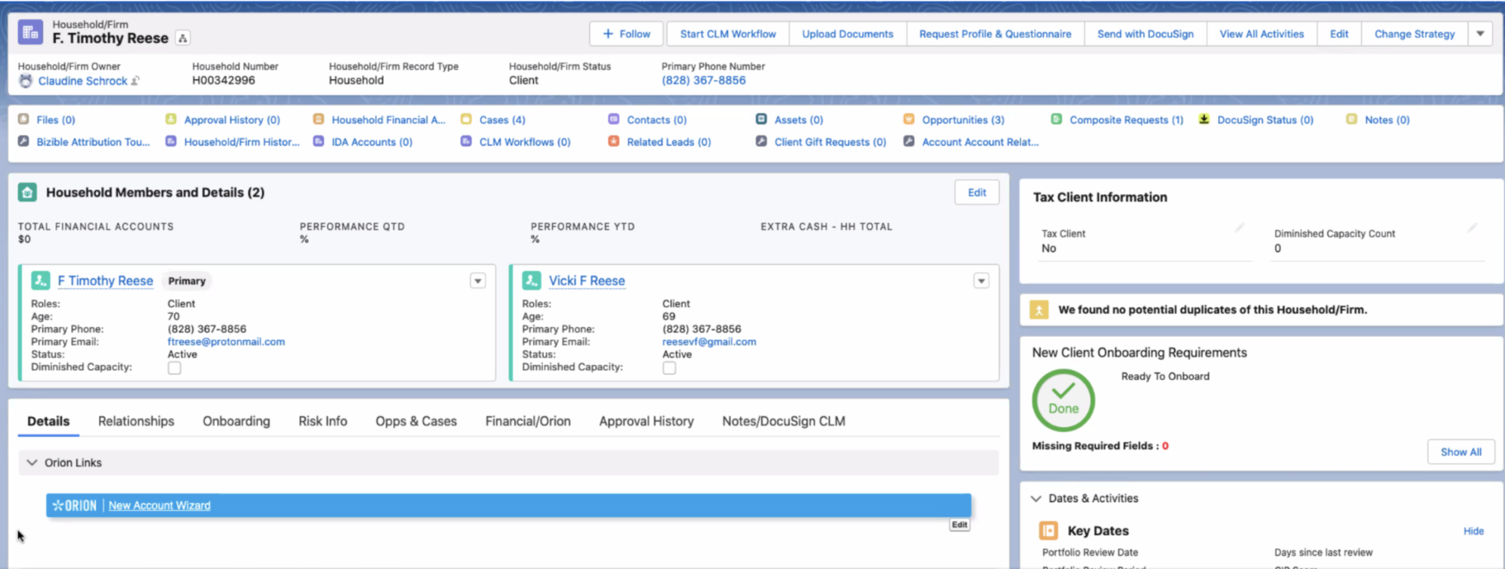Click the Start CLM Workflow button
Image resolution: width=1505 pixels, height=569 pixels.
point(727,34)
